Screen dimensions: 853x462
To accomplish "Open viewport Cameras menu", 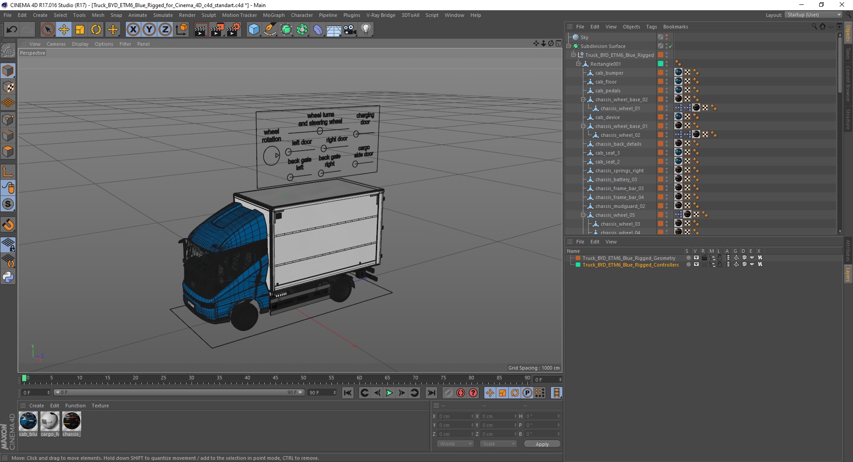I will coord(56,44).
